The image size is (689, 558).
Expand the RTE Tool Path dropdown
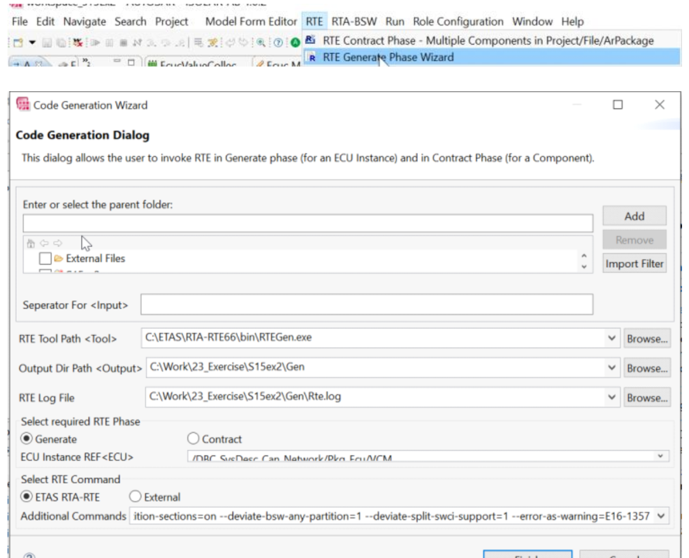coord(611,338)
